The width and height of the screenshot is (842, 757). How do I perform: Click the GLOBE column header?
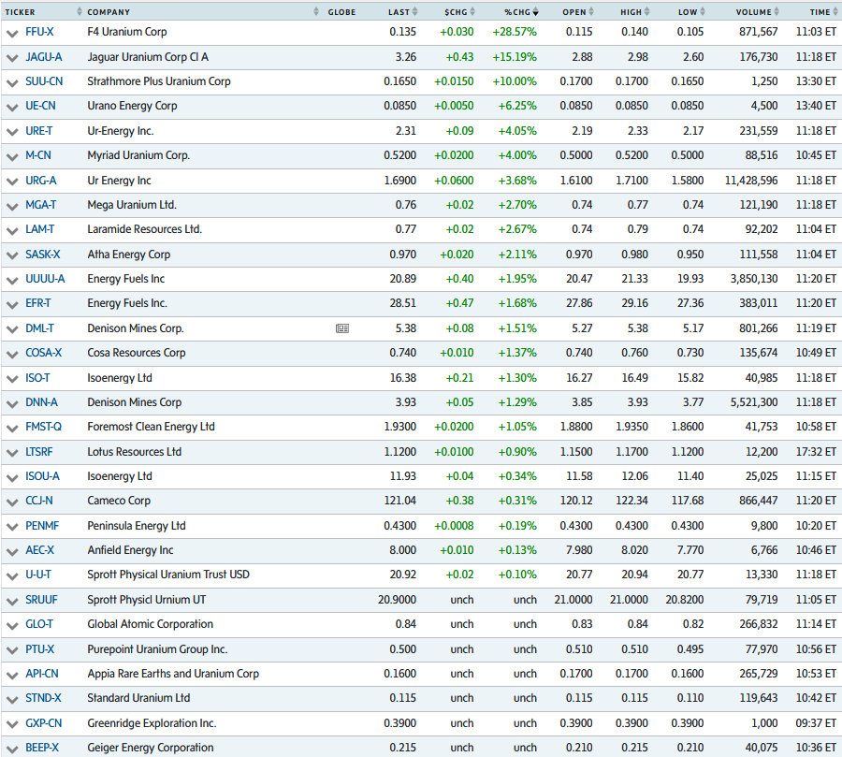[341, 12]
